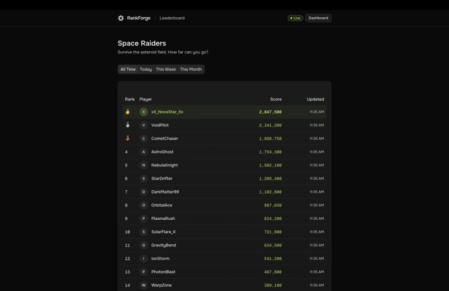The height and width of the screenshot is (291, 449).
Task: Select player name CometChaser
Action: coord(164,139)
